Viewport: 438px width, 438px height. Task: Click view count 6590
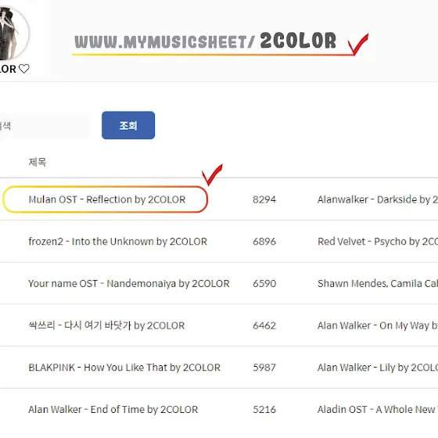(x=264, y=283)
